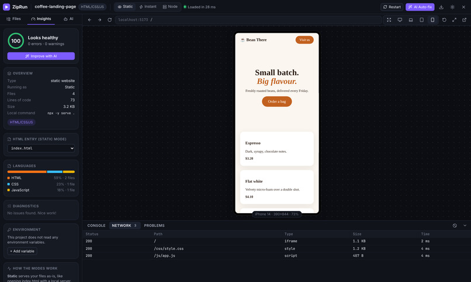Screen dimensions: 471x282
Task: Go forward in preview browser
Action: coord(99,20)
